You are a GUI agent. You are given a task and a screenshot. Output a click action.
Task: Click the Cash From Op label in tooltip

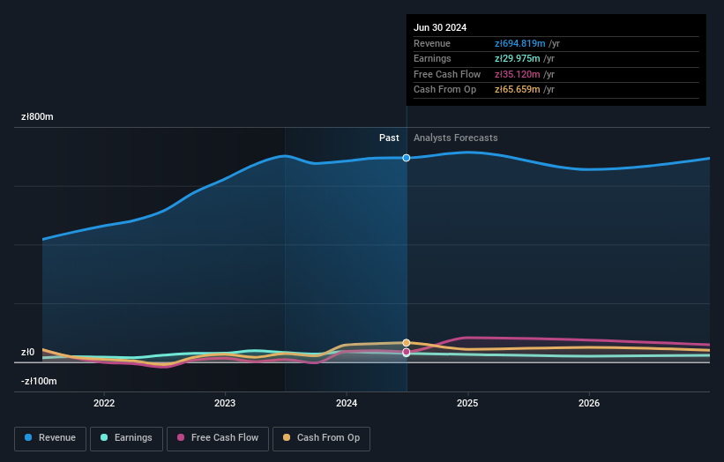444,90
